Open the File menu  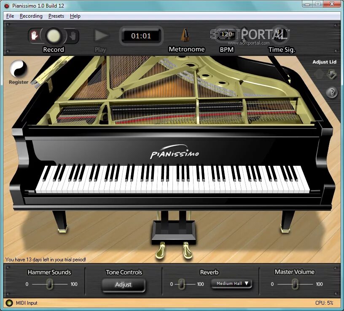[10, 16]
